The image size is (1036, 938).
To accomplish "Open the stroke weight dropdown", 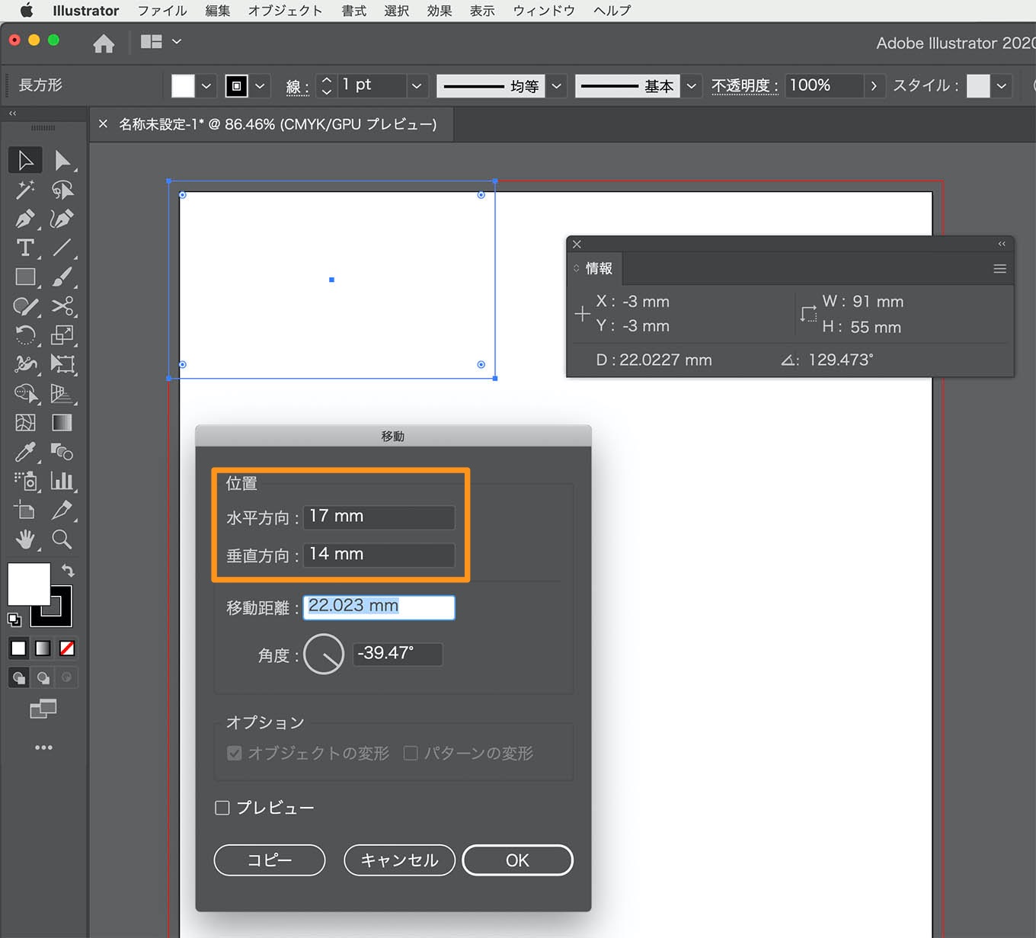I will (417, 86).
